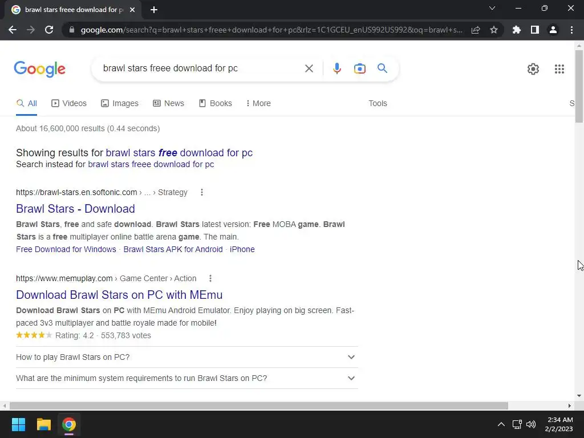Click vertical scrollbar thumb
Viewport: 584px width, 438px height.
(579, 86)
